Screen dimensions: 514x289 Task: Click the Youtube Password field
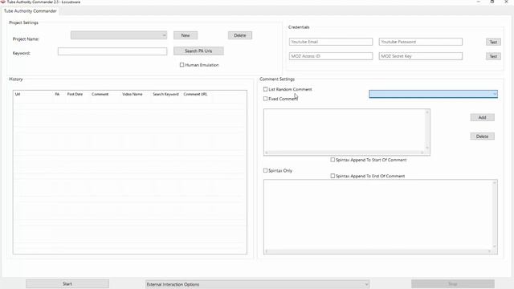(x=421, y=42)
